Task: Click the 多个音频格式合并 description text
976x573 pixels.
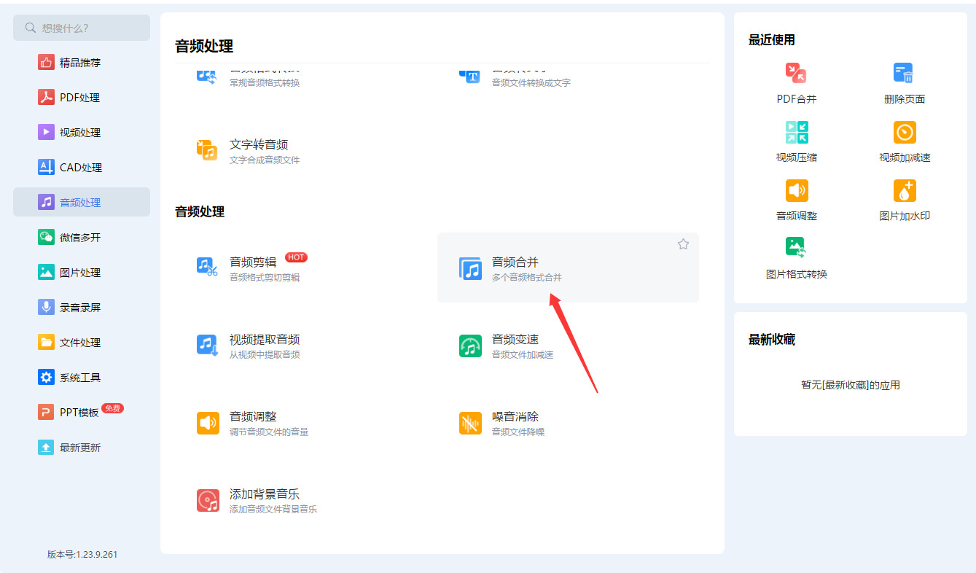Action: pos(527,278)
